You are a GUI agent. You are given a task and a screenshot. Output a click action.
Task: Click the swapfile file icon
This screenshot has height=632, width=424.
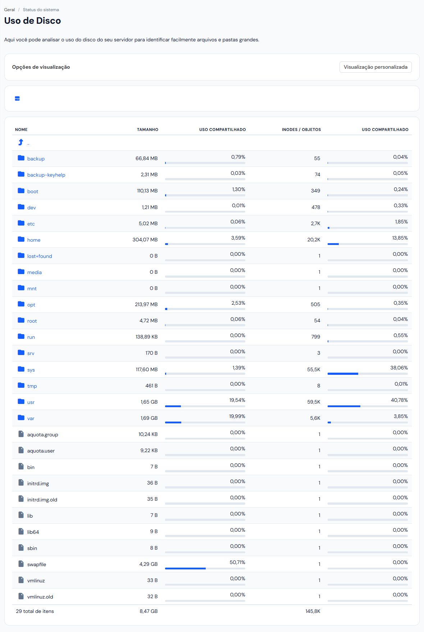tap(21, 564)
